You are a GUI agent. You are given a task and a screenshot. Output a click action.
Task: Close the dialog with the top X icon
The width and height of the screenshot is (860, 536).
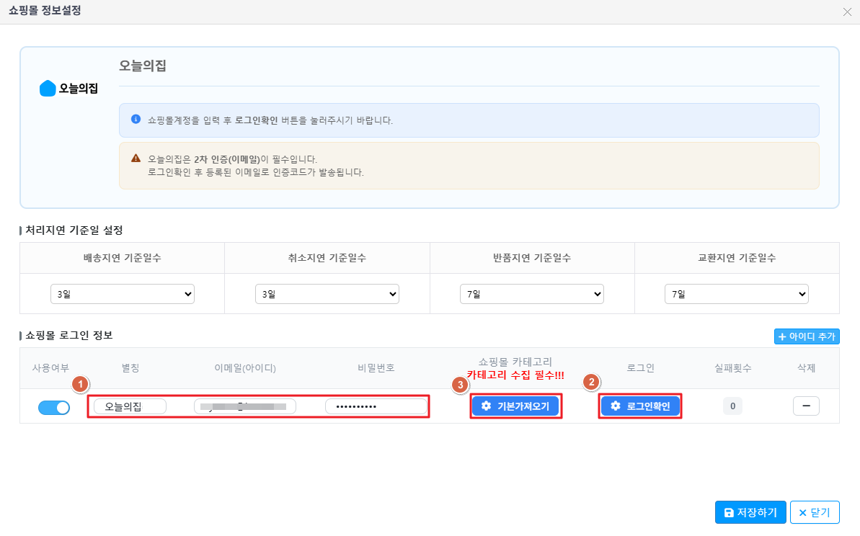click(x=847, y=12)
